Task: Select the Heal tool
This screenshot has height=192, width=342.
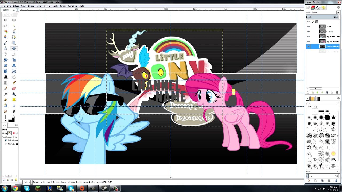Action: (x=14, y=99)
